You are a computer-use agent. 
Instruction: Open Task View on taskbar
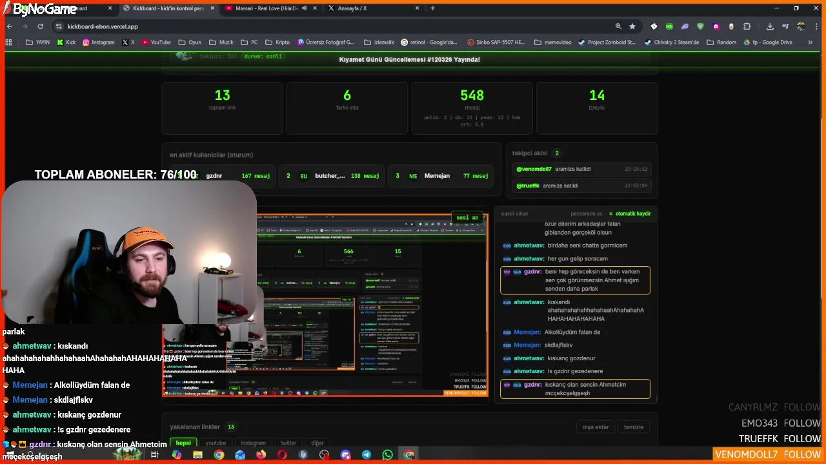click(155, 455)
